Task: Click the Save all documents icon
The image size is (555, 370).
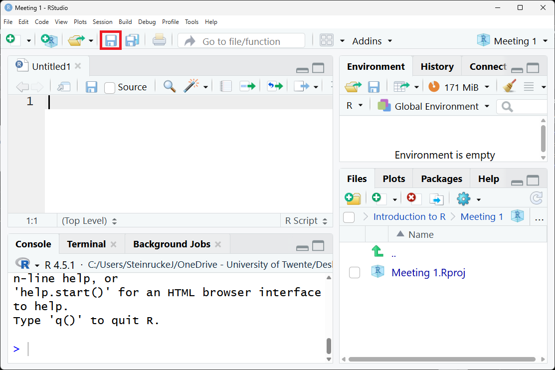Action: coord(132,41)
